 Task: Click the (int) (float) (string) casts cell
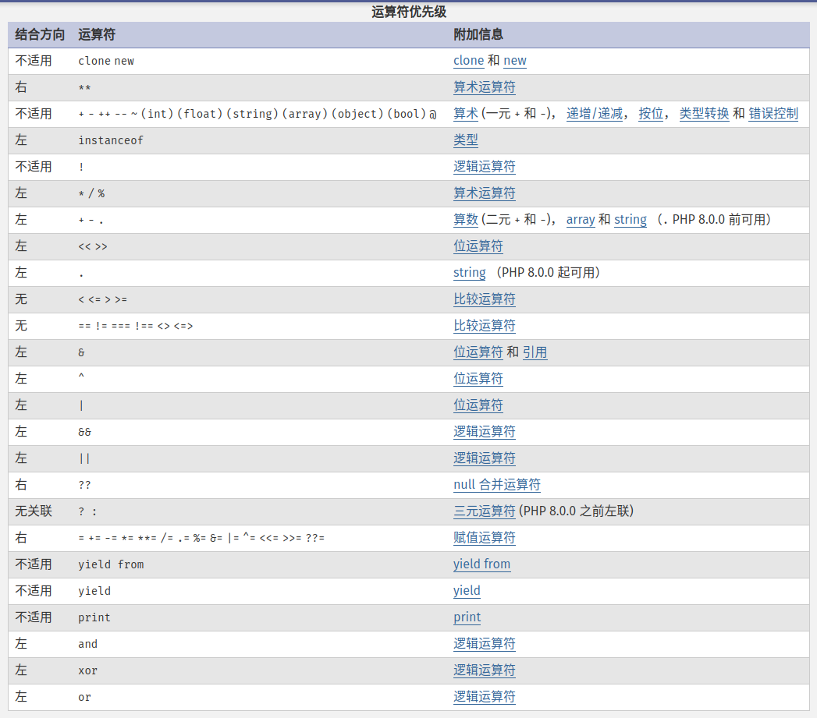[x=259, y=114]
